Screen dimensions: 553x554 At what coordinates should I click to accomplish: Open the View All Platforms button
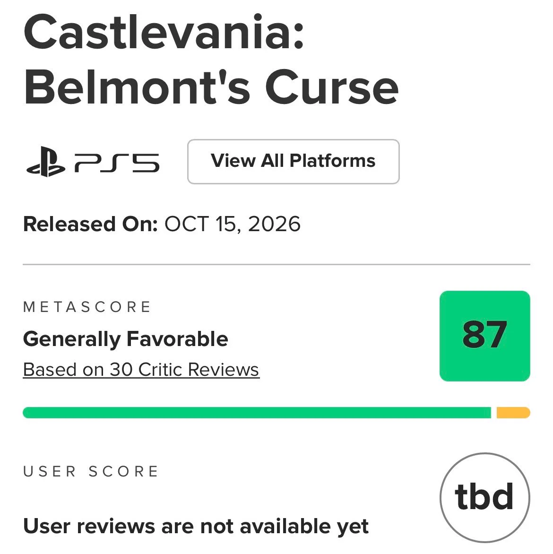(x=294, y=162)
